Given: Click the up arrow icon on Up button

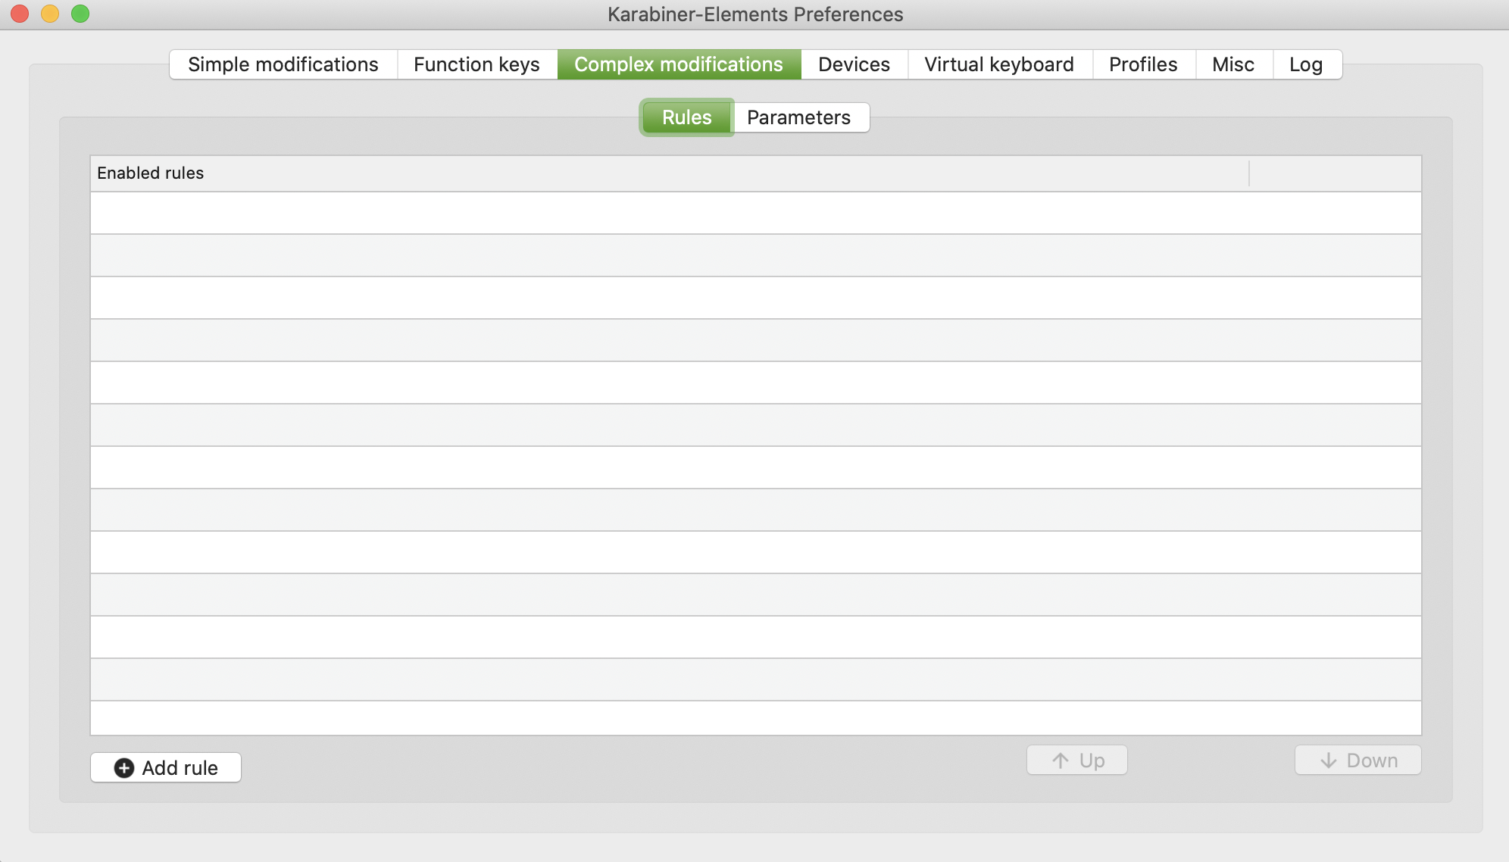Looking at the screenshot, I should click(1061, 760).
